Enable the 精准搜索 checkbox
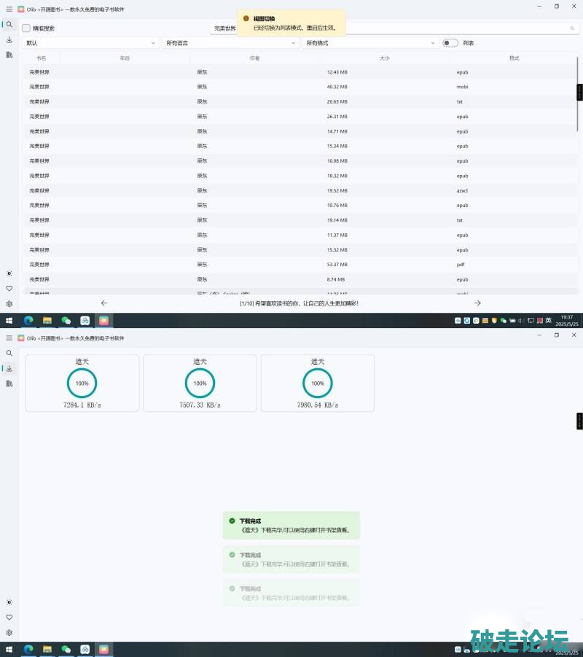This screenshot has height=657, width=583. point(26,28)
